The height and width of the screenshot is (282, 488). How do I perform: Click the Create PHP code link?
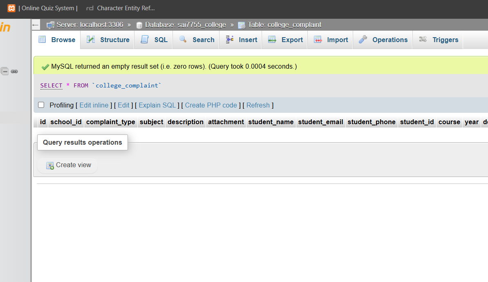coord(211,105)
